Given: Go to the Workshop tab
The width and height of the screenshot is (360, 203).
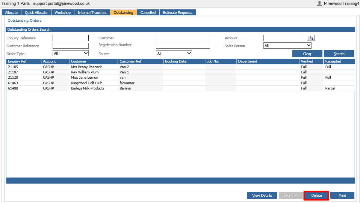Looking at the screenshot, I should [x=62, y=13].
